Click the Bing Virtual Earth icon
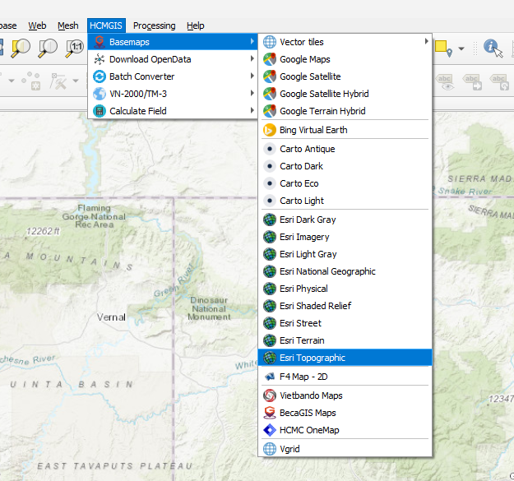The width and height of the screenshot is (514, 481). click(x=269, y=130)
